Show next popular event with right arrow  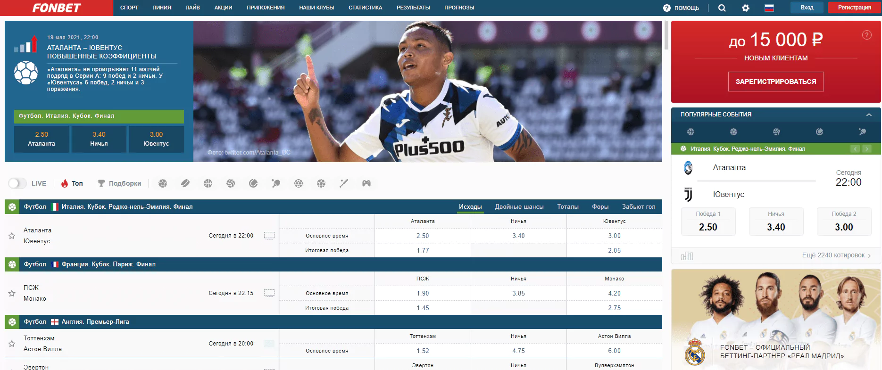(866, 149)
